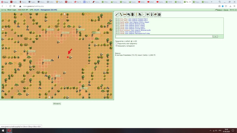Move west using the left map arrow
This screenshot has width=237, height=133.
tap(3, 29)
